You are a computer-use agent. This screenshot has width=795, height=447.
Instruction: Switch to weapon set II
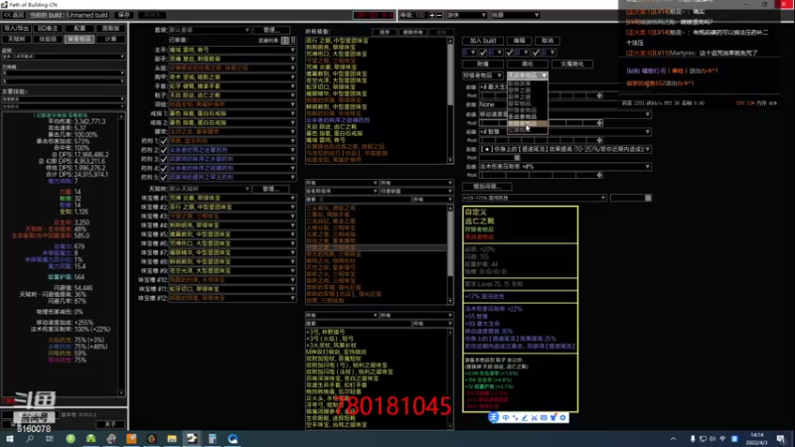coord(293,40)
